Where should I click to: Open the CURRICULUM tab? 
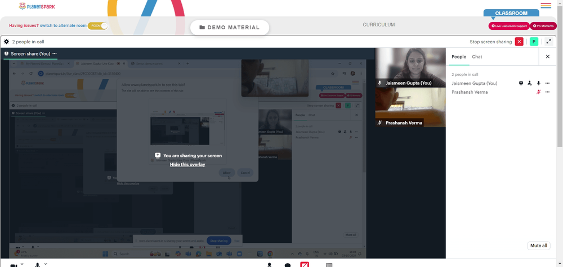[378, 25]
